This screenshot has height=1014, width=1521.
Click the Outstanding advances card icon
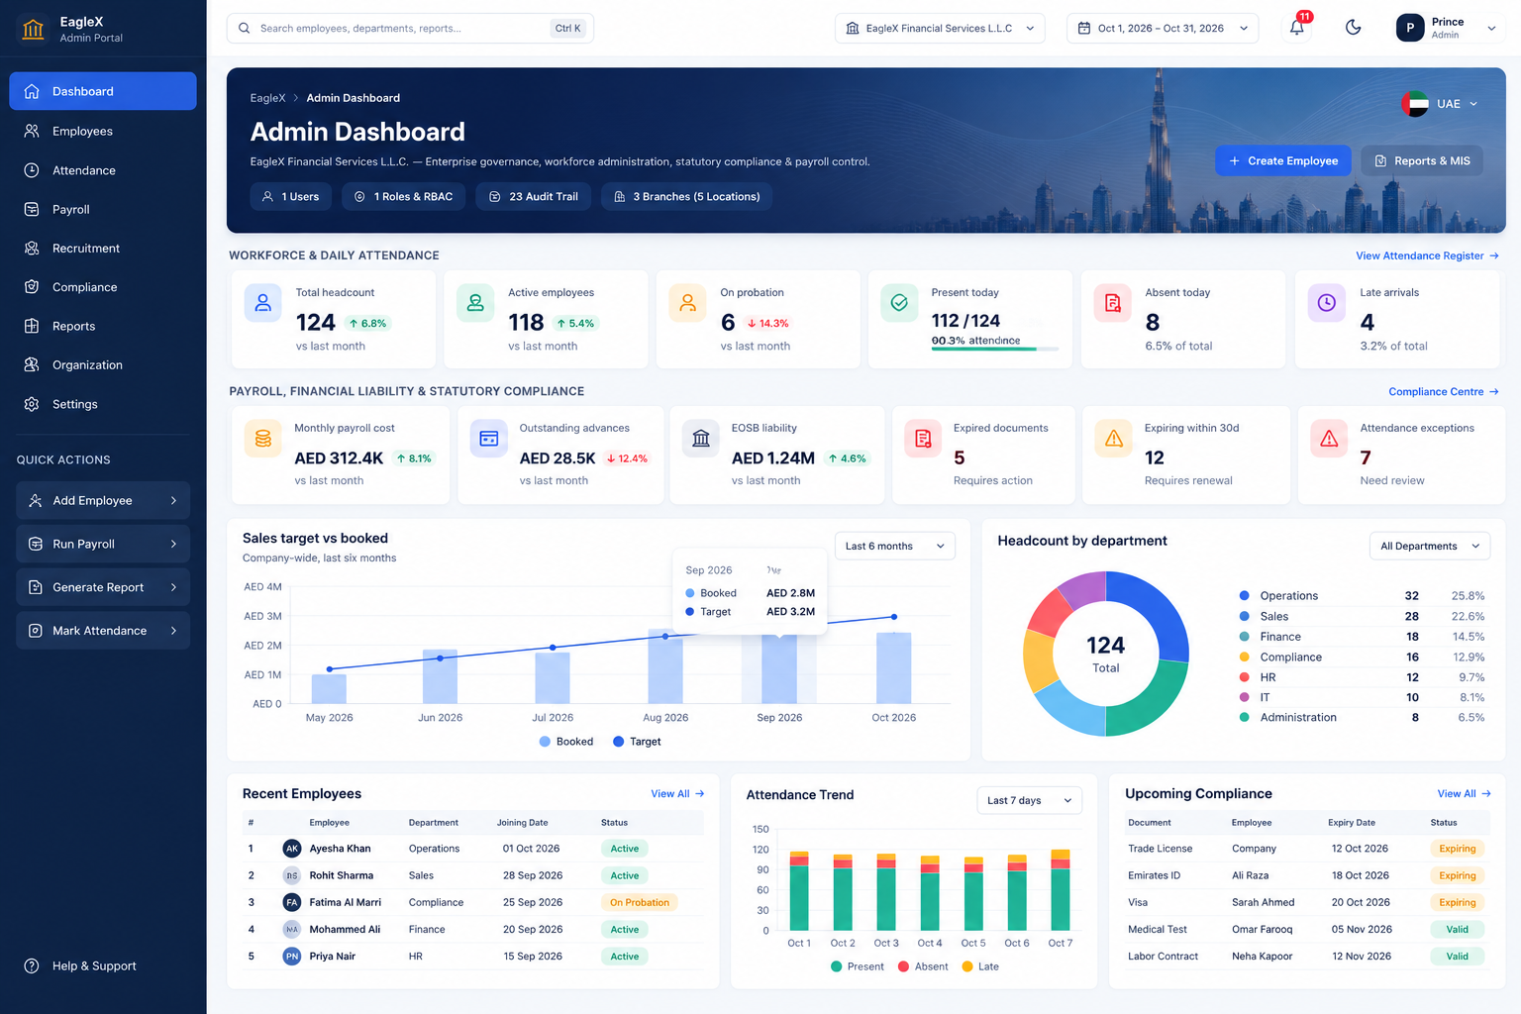489,438
